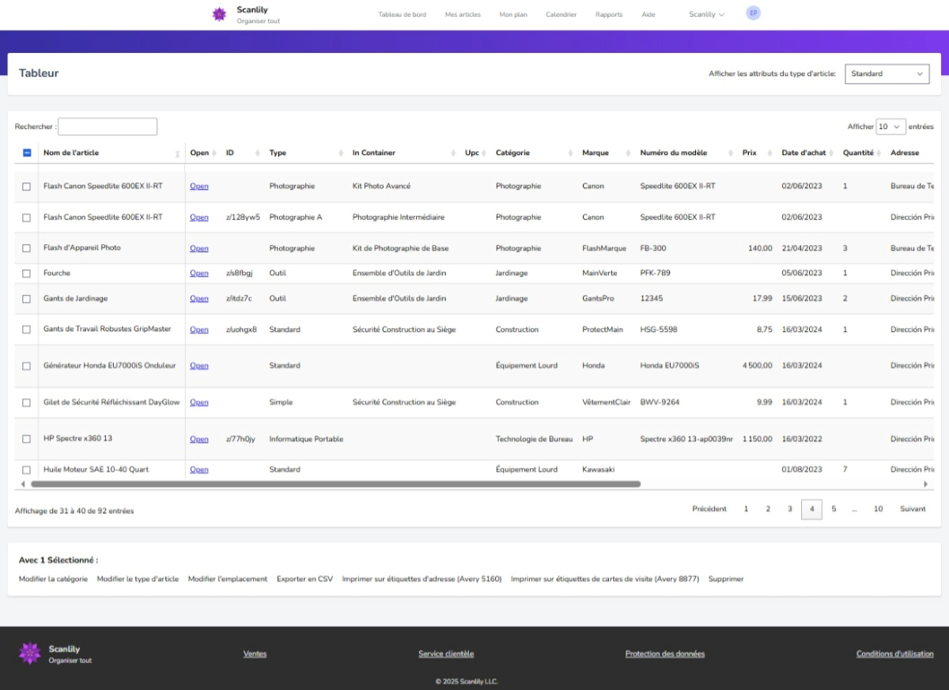Sort by Nom de l'article column arrow
This screenshot has height=690, width=949.
coord(177,153)
